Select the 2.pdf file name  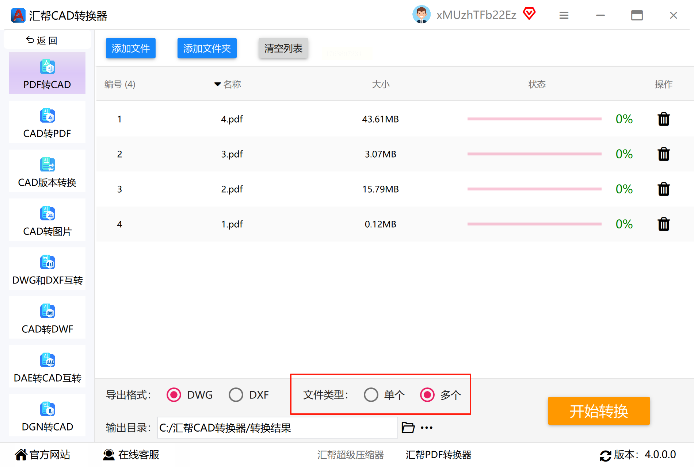pyautogui.click(x=232, y=189)
